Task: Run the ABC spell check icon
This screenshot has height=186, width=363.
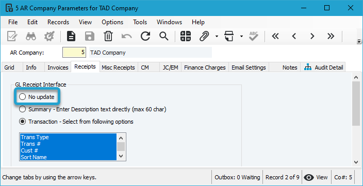Action: point(254,36)
